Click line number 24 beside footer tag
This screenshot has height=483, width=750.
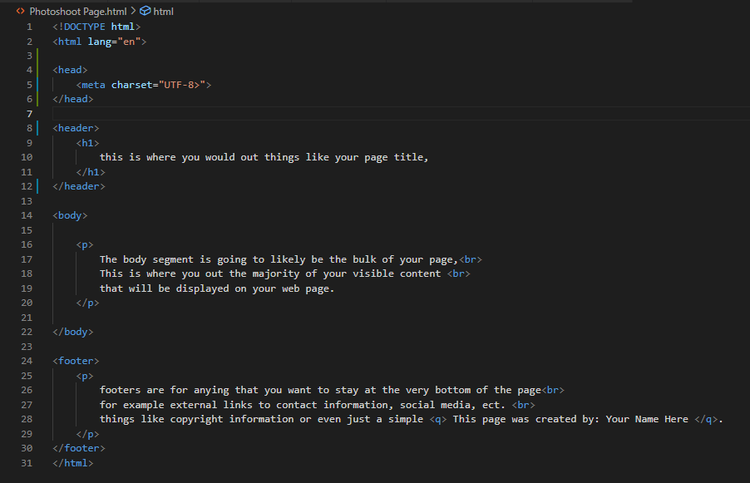click(27, 361)
